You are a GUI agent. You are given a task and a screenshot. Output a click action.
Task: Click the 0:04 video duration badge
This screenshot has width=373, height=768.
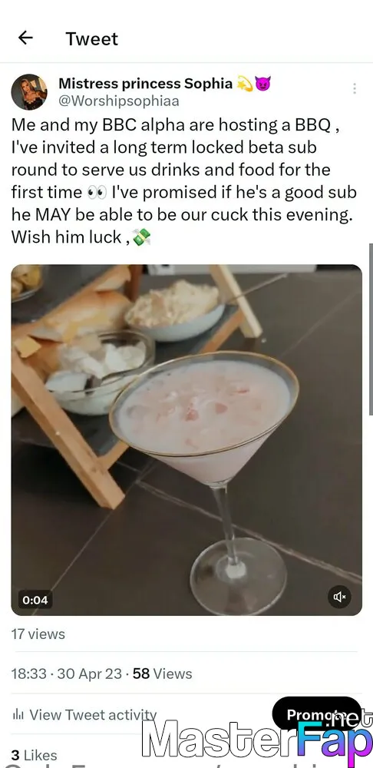(x=35, y=600)
